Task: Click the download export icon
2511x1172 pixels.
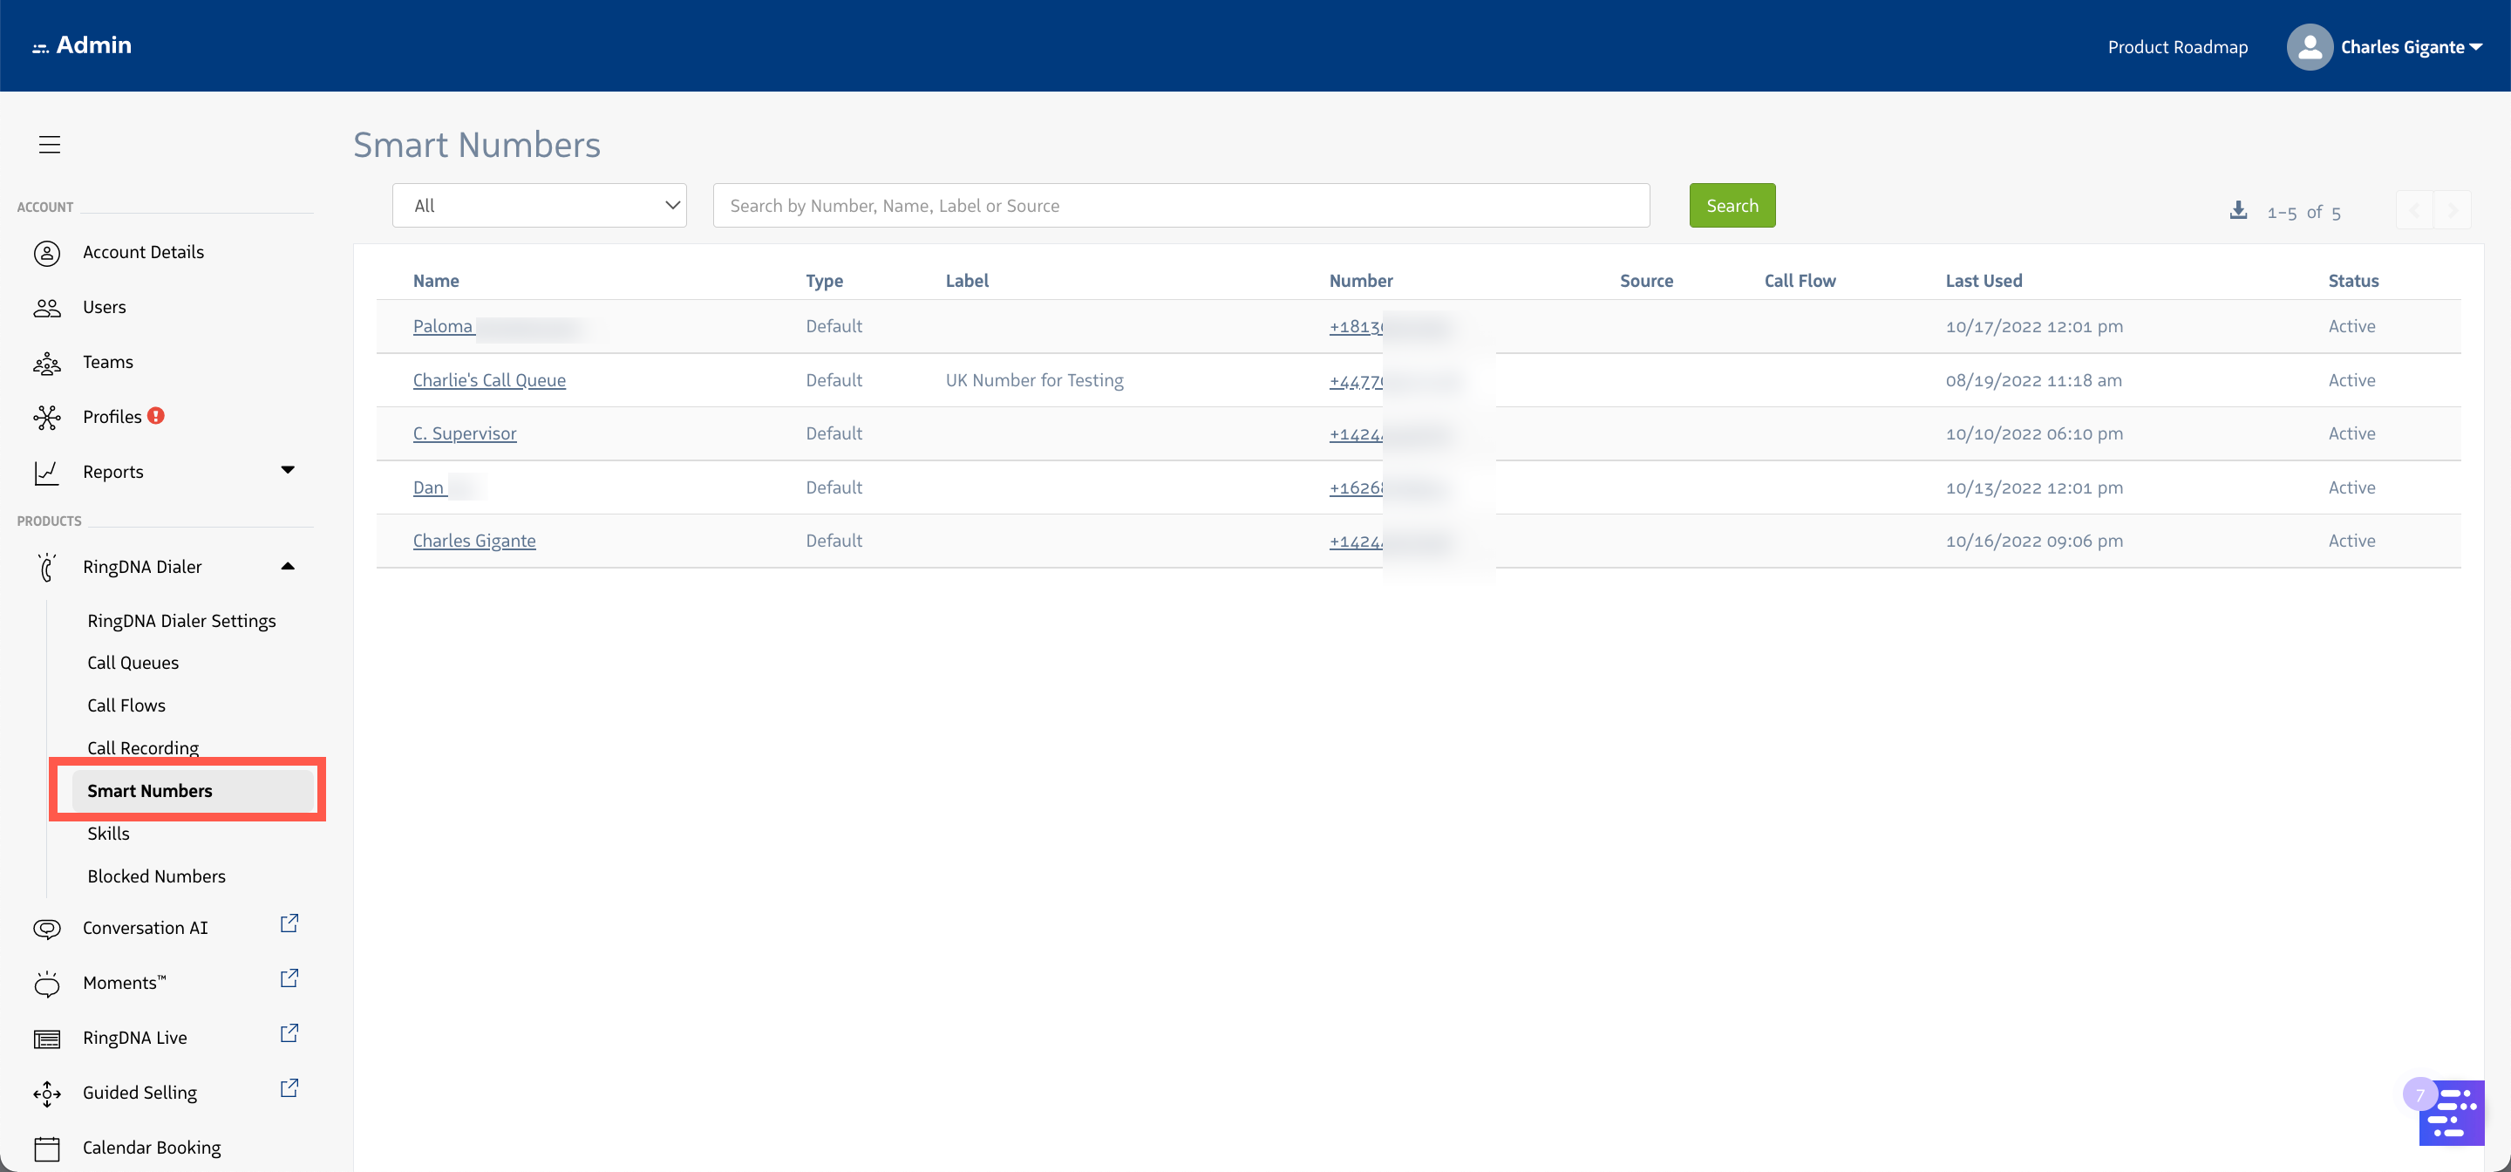Action: tap(2238, 209)
